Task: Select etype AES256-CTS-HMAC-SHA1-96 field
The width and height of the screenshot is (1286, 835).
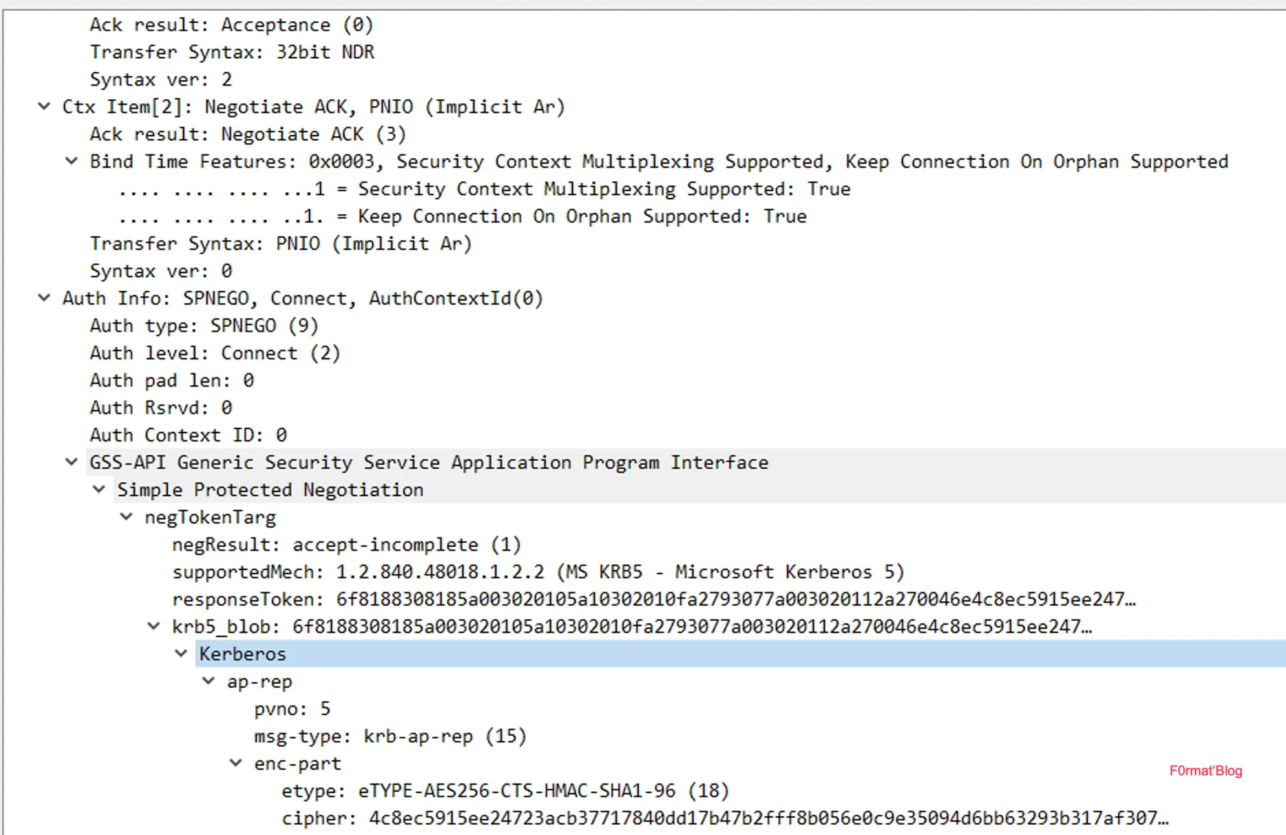Action: click(505, 791)
